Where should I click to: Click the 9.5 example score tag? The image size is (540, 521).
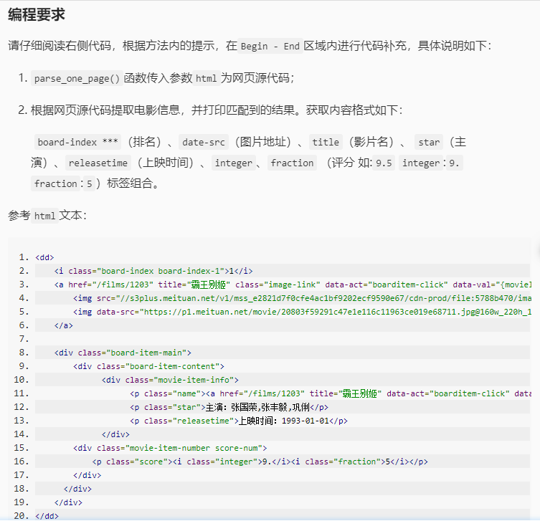384,163
